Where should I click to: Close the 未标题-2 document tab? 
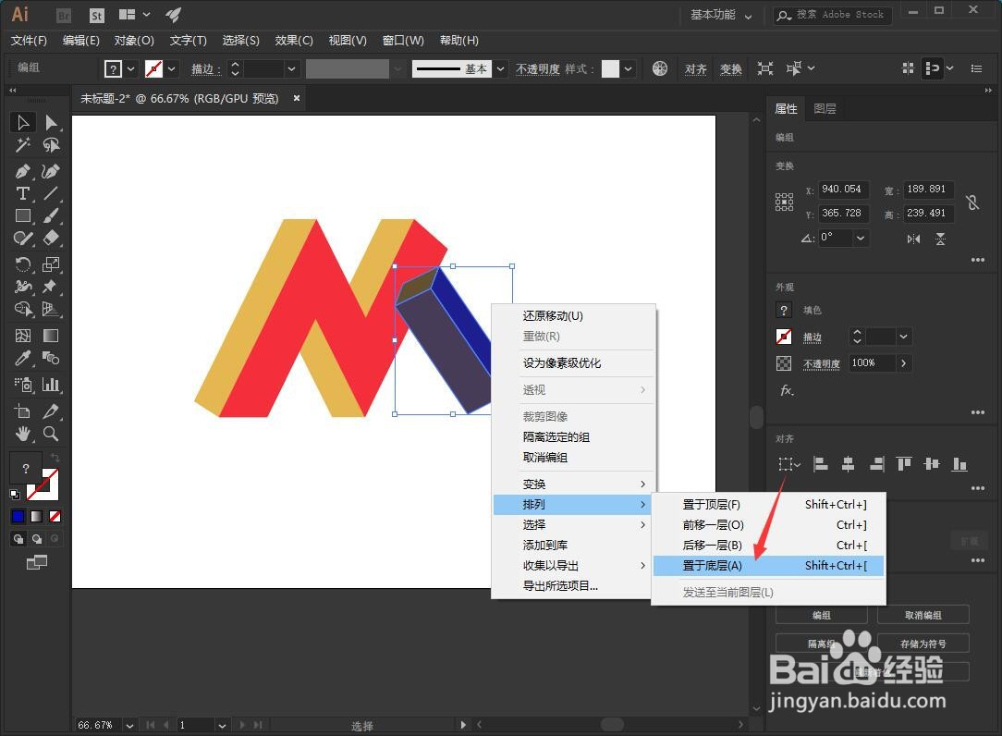coord(297,98)
